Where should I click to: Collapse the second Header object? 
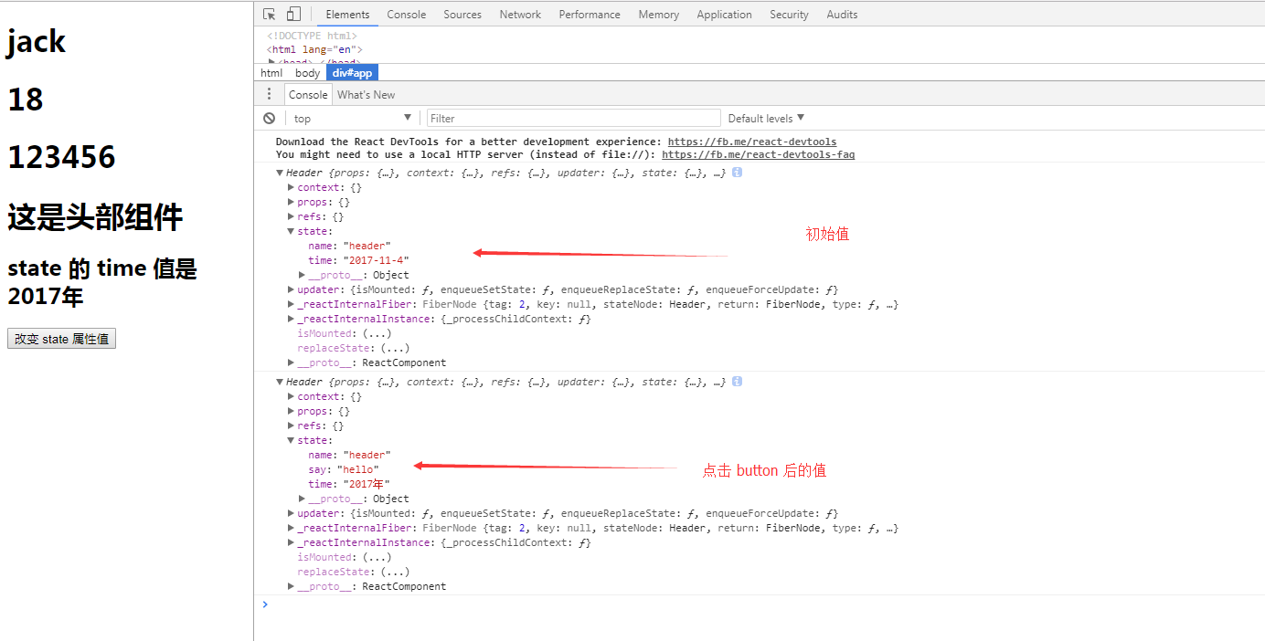[281, 382]
